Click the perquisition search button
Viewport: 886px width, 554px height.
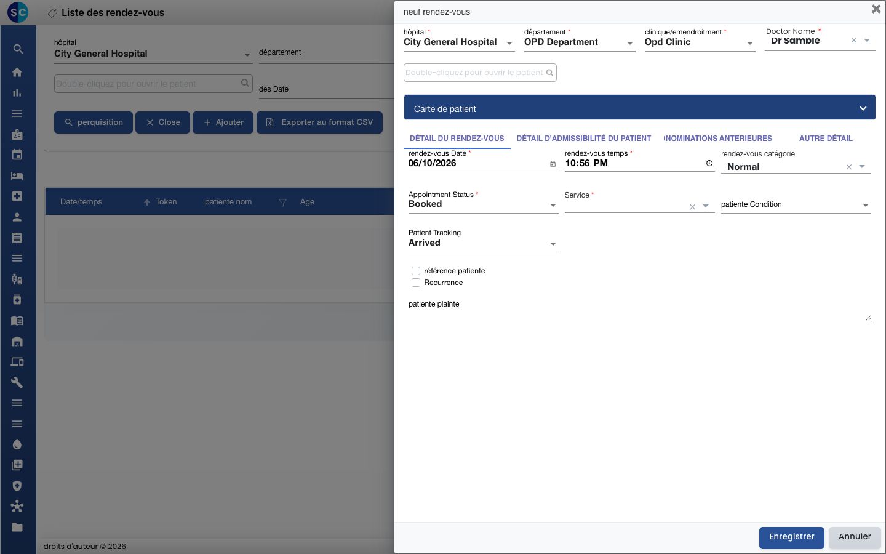point(93,122)
